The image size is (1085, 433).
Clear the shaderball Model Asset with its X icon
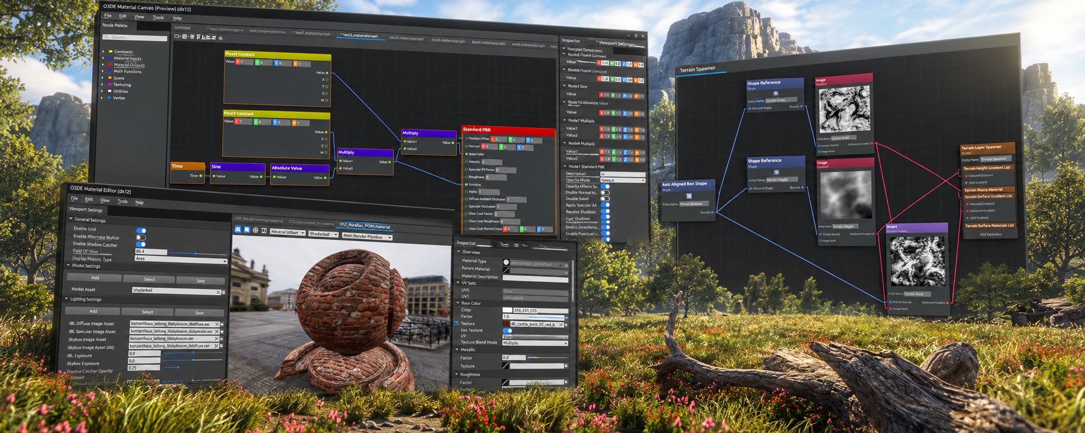pos(218,292)
